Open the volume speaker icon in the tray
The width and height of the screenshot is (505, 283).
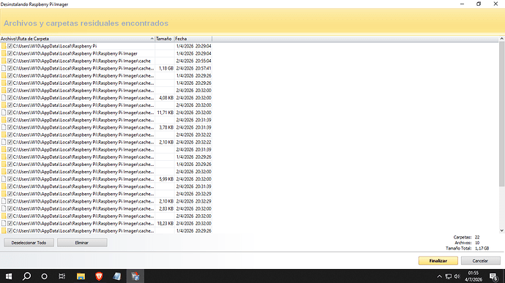457,276
